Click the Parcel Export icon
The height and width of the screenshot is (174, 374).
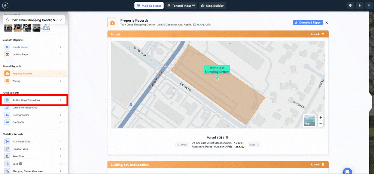tap(323, 34)
